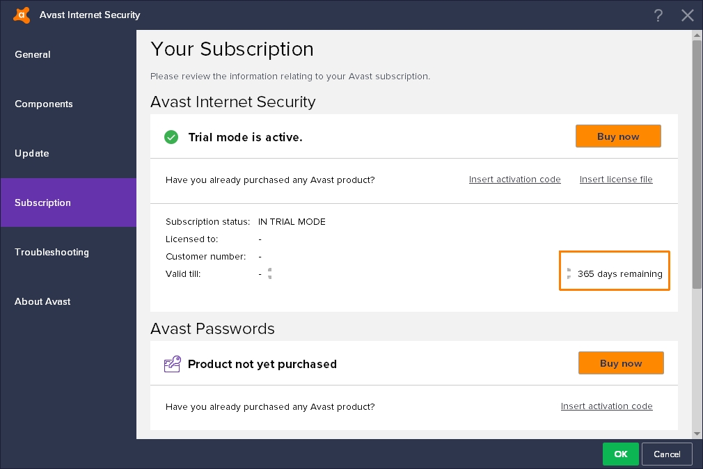This screenshot has width=703, height=469.
Task: Click the scrollbar up arrow
Action: 697,35
